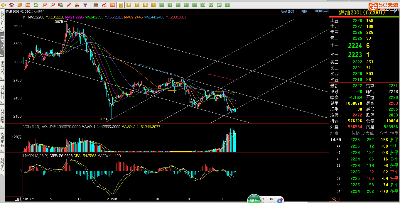
Task: Switch to Tick chart view
Action: [x=112, y=5]
